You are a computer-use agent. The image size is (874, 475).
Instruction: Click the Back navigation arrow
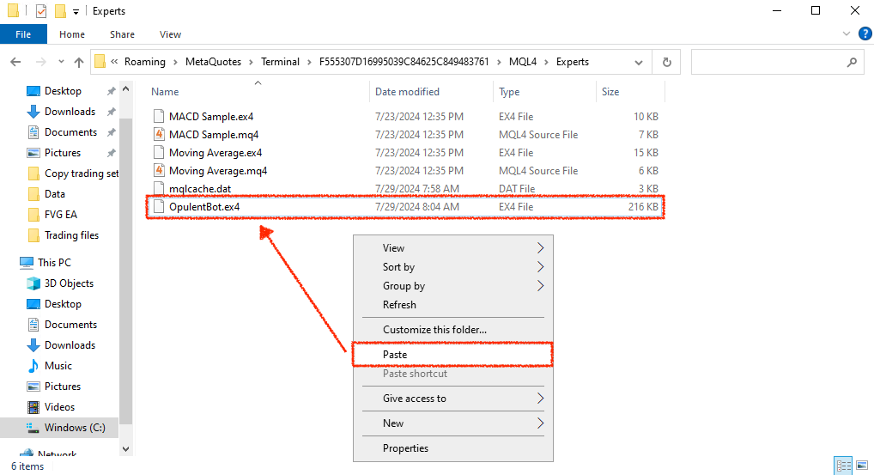coord(15,62)
